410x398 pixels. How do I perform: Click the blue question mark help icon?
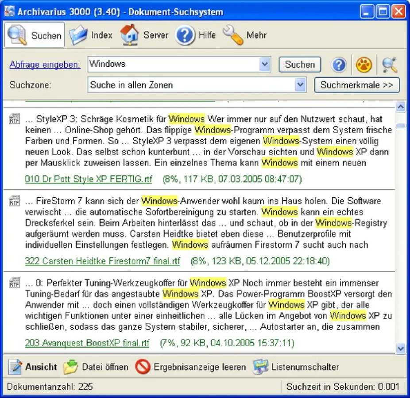(x=339, y=65)
